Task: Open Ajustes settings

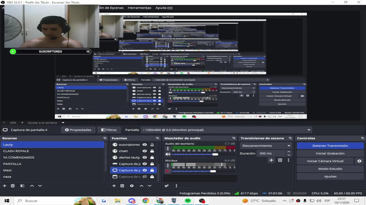Action: (x=330, y=176)
